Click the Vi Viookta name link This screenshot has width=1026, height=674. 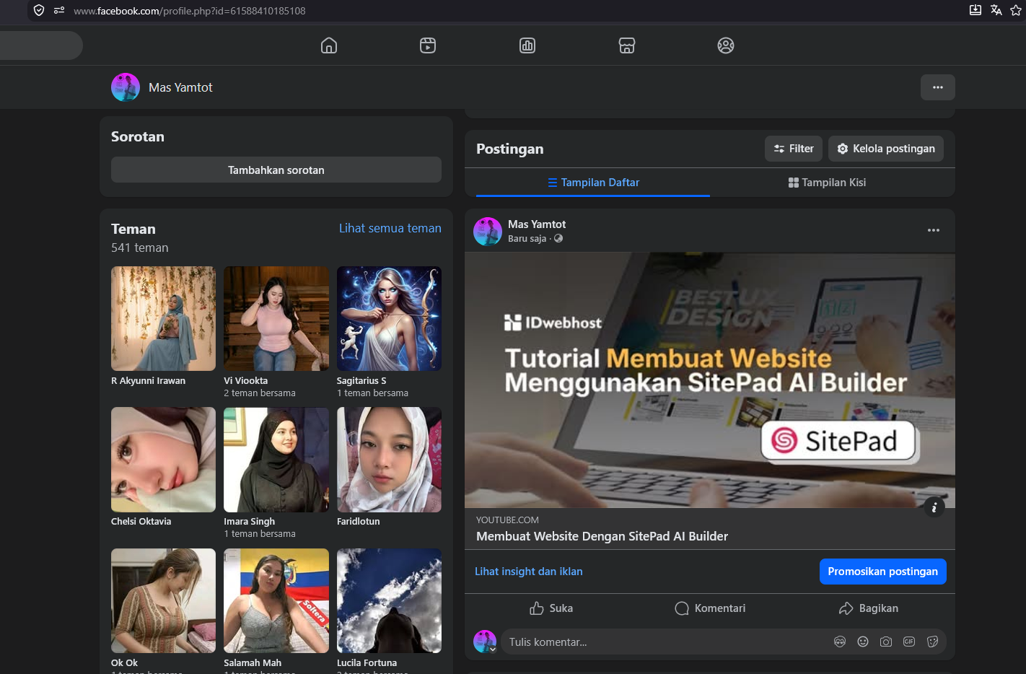click(245, 380)
